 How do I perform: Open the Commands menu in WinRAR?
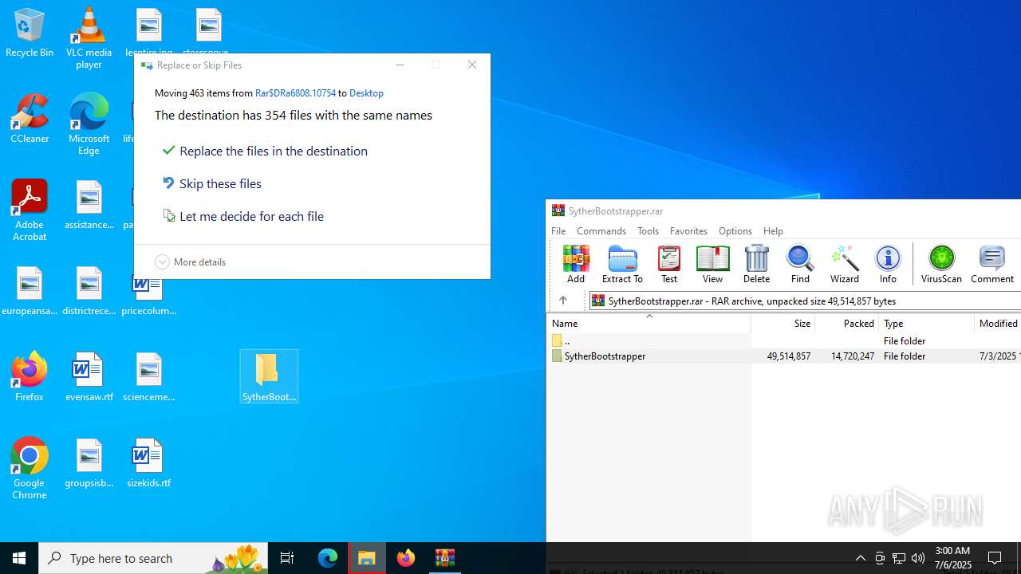(x=601, y=230)
